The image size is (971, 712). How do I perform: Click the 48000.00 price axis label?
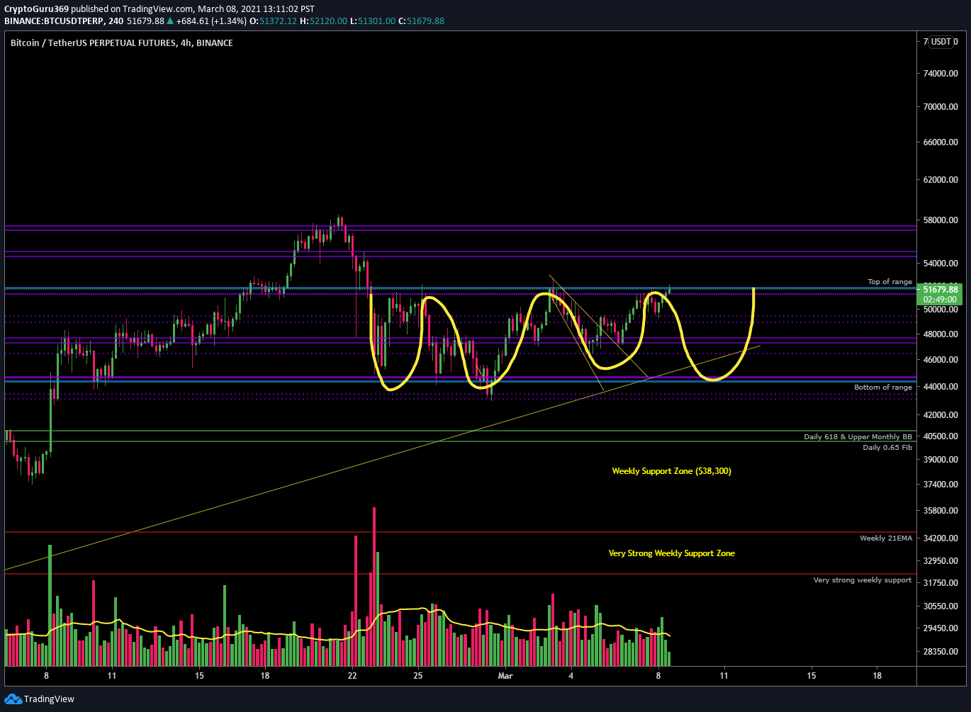click(941, 334)
